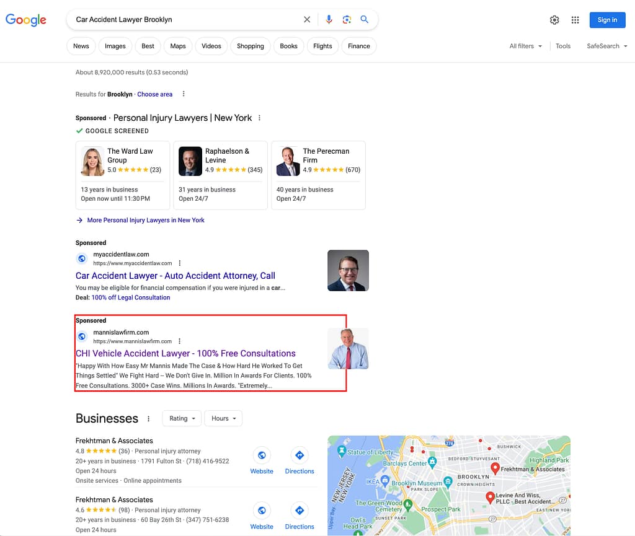Screen dimensions: 635x536
Task: Open CHI Vehicle Accident Lawyer ad link
Action: [x=185, y=354]
